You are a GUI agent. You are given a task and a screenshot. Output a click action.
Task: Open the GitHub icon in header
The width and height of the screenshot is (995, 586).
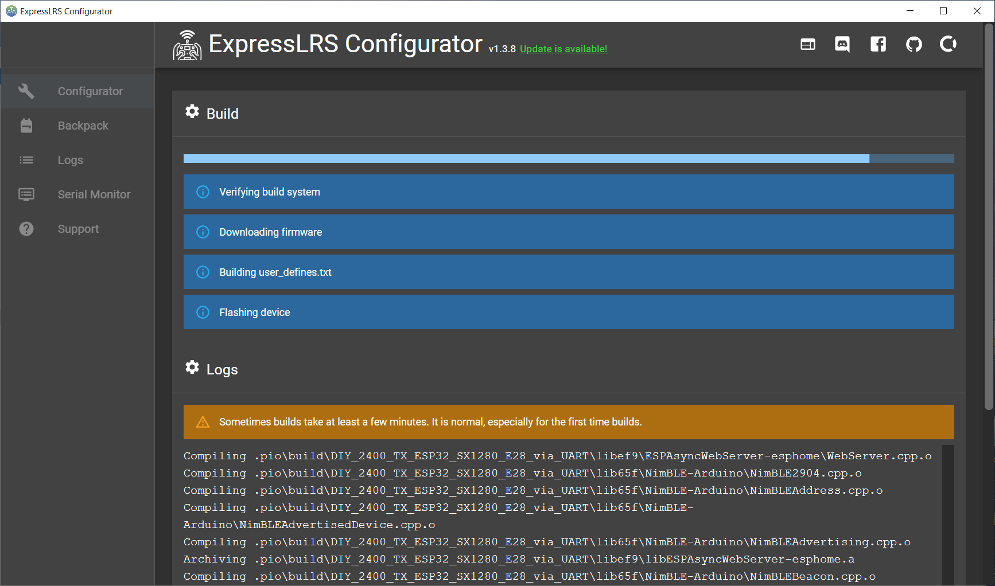click(914, 44)
